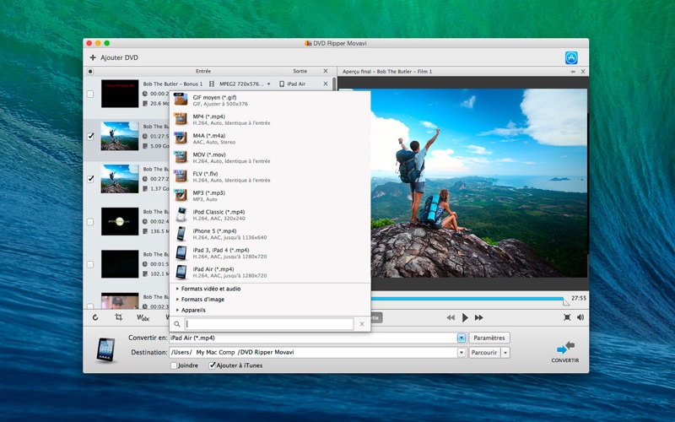
Task: Check the Bonus 1 video checkbox
Action: point(90,94)
